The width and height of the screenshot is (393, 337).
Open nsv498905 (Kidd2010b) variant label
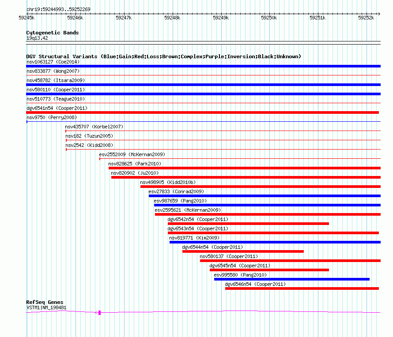(x=168, y=182)
